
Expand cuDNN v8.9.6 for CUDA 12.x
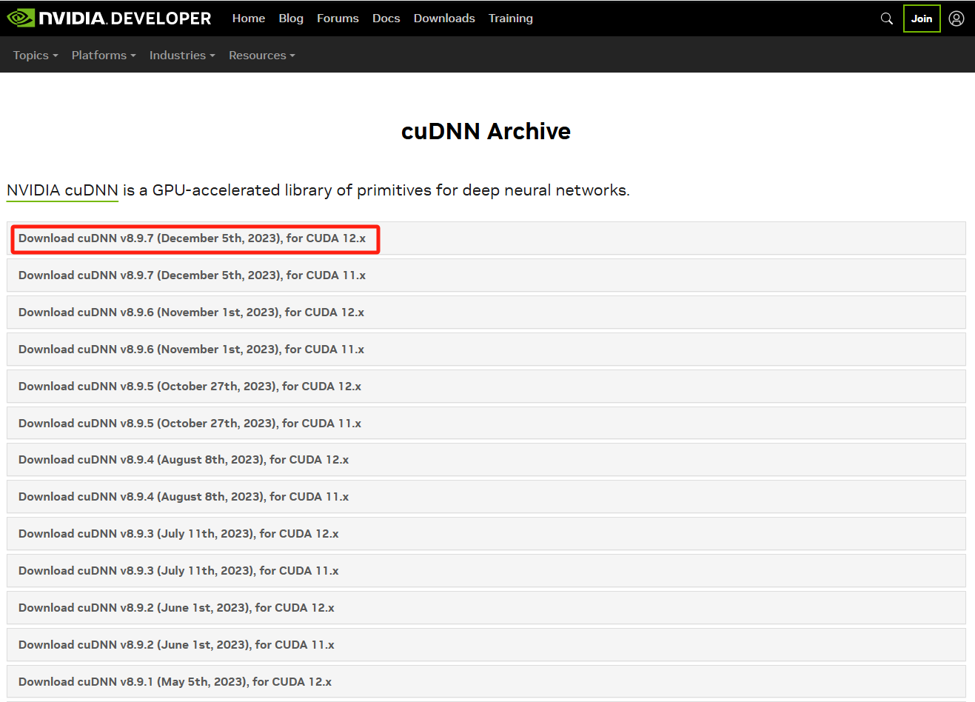(x=486, y=312)
